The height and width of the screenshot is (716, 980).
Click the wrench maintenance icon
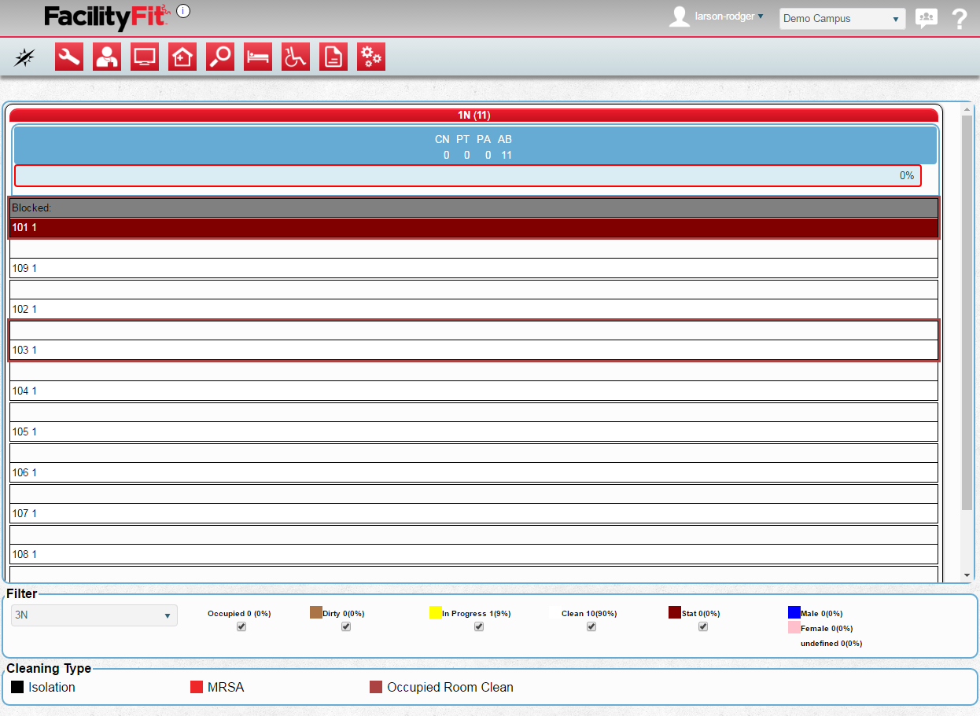coord(69,57)
